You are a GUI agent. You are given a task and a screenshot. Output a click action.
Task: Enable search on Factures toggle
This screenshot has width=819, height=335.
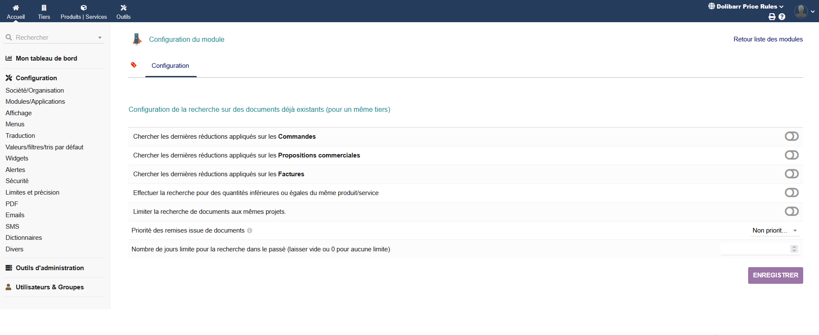tap(791, 174)
